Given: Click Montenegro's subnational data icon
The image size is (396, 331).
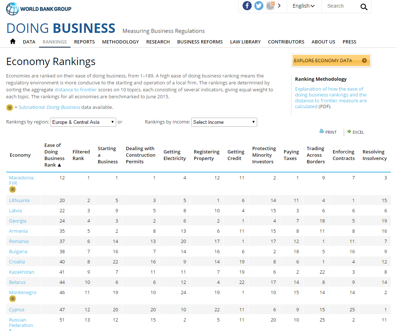Looking at the screenshot, I should coord(12,299).
